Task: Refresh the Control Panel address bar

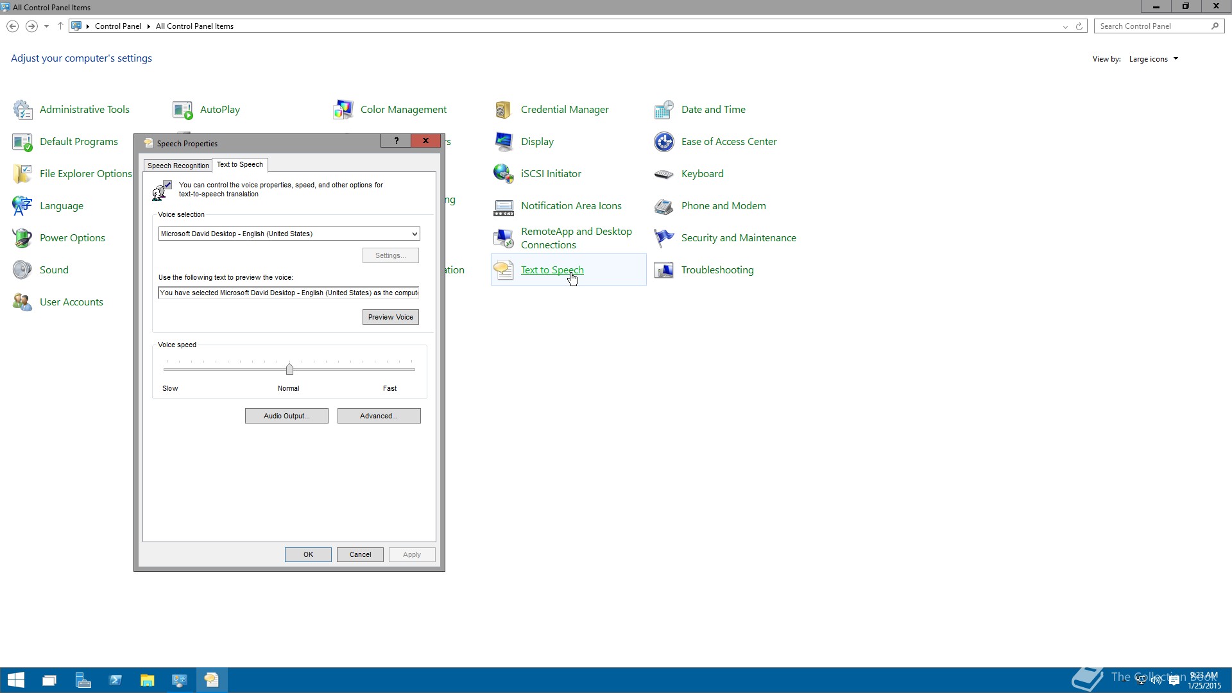Action: point(1079,26)
